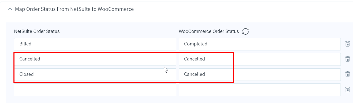353x103 pixels.
Task: Delete the Closed to Cancelled mapping row
Action: click(347, 74)
